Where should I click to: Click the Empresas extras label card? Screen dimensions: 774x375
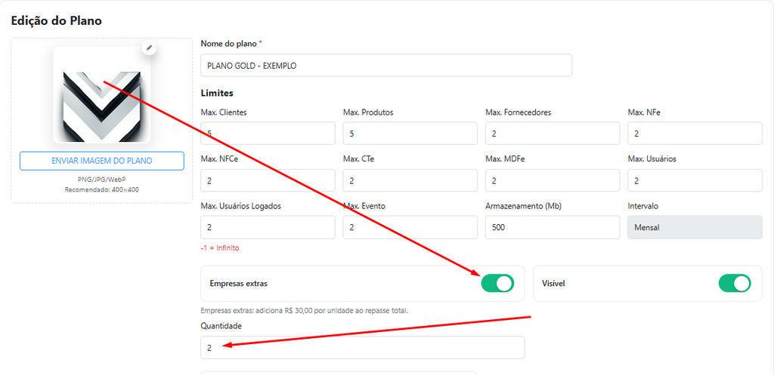[363, 284]
